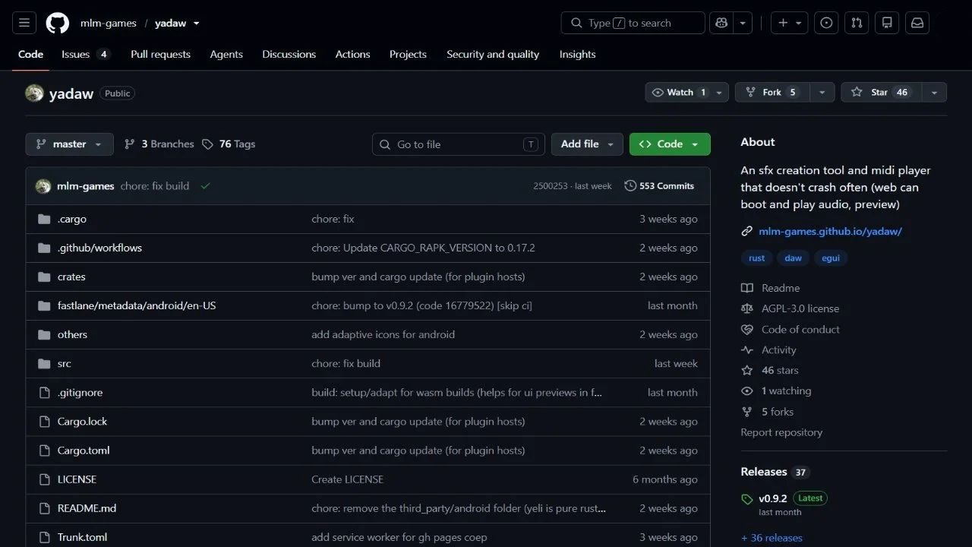Click the crates folder icon

pos(44,277)
